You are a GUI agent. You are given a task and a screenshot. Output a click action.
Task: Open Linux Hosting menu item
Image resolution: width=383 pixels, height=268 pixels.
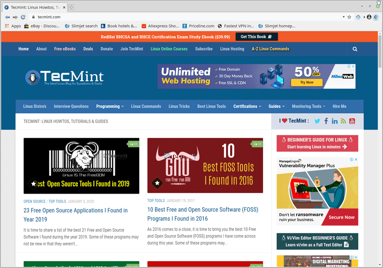(232, 49)
